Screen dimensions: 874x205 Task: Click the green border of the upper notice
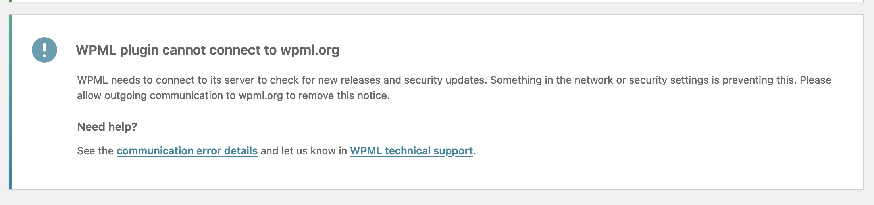(10, 1)
